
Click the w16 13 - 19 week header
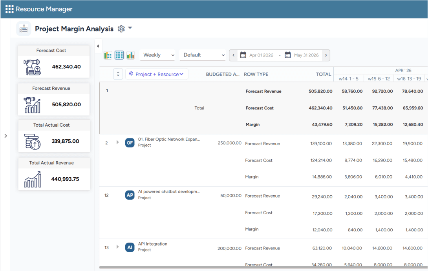tap(409, 78)
